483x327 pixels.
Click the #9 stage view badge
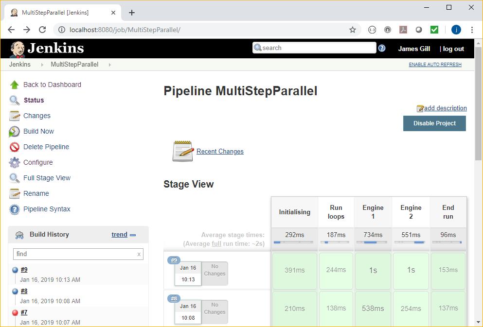click(174, 260)
